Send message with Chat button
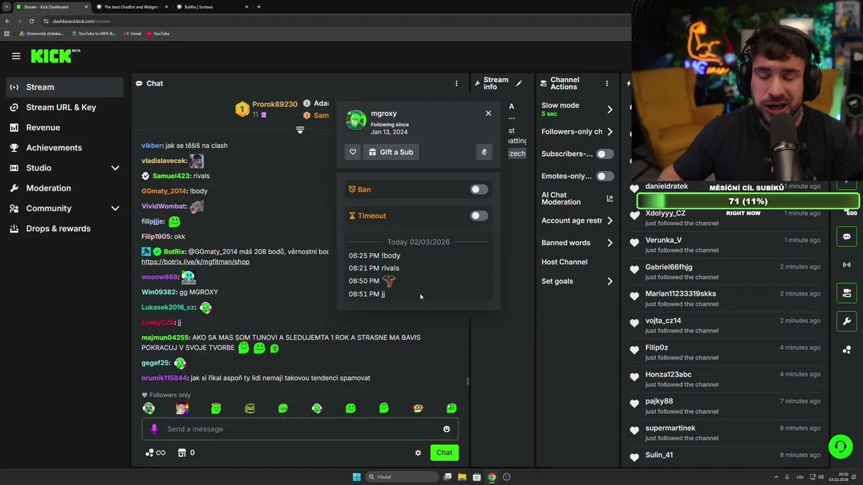This screenshot has width=863, height=485. 444,453
